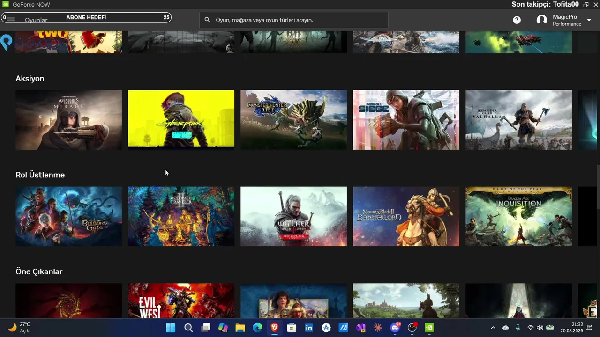
Task: Focus the game search input field
Action: click(x=294, y=20)
